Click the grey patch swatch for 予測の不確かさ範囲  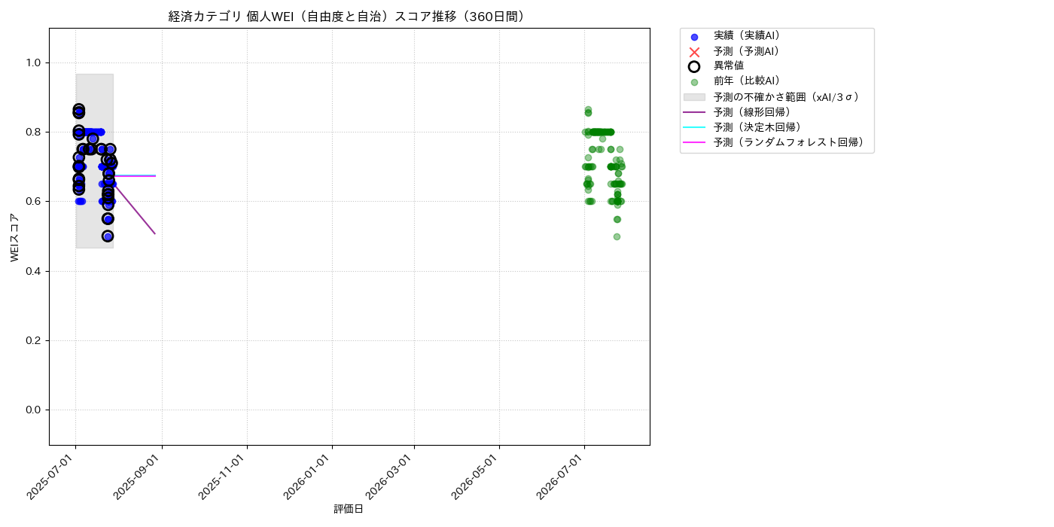[x=694, y=97]
